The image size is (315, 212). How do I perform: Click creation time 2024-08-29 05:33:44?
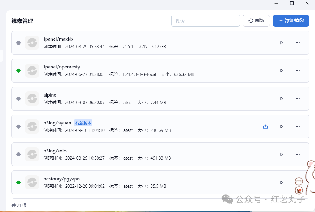pos(85,47)
